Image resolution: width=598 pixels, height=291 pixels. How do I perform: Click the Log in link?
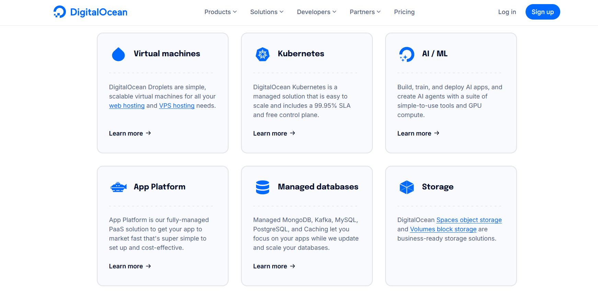507,12
